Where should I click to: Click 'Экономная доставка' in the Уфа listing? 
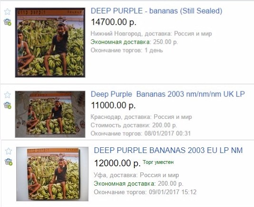pyautogui.click(x=124, y=184)
